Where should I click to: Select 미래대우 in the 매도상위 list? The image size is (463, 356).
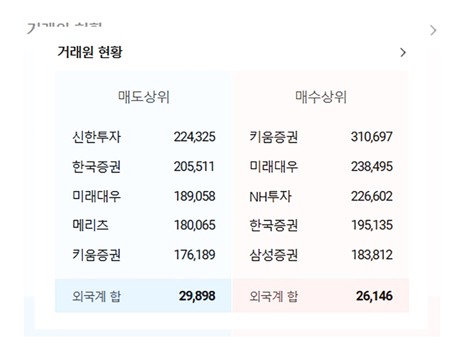click(96, 196)
